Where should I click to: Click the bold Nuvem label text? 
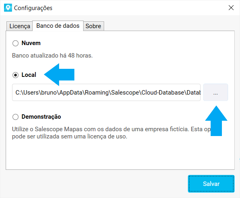coord(31,43)
